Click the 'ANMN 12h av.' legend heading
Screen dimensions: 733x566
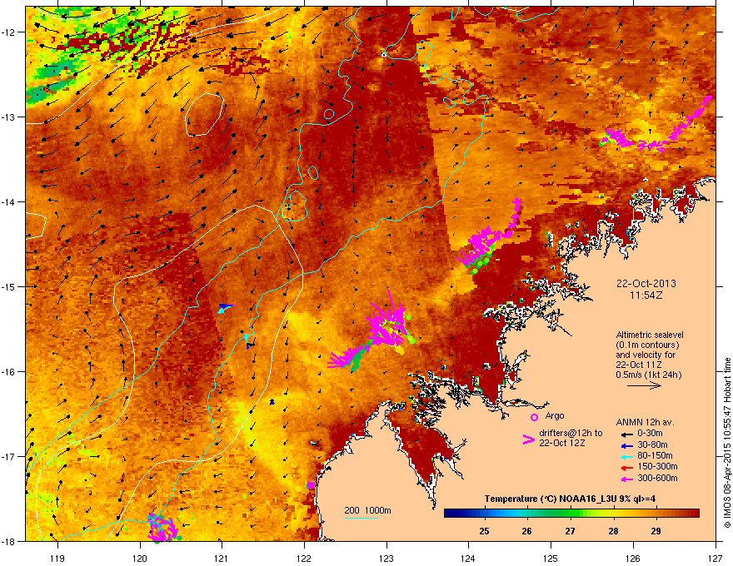(645, 422)
